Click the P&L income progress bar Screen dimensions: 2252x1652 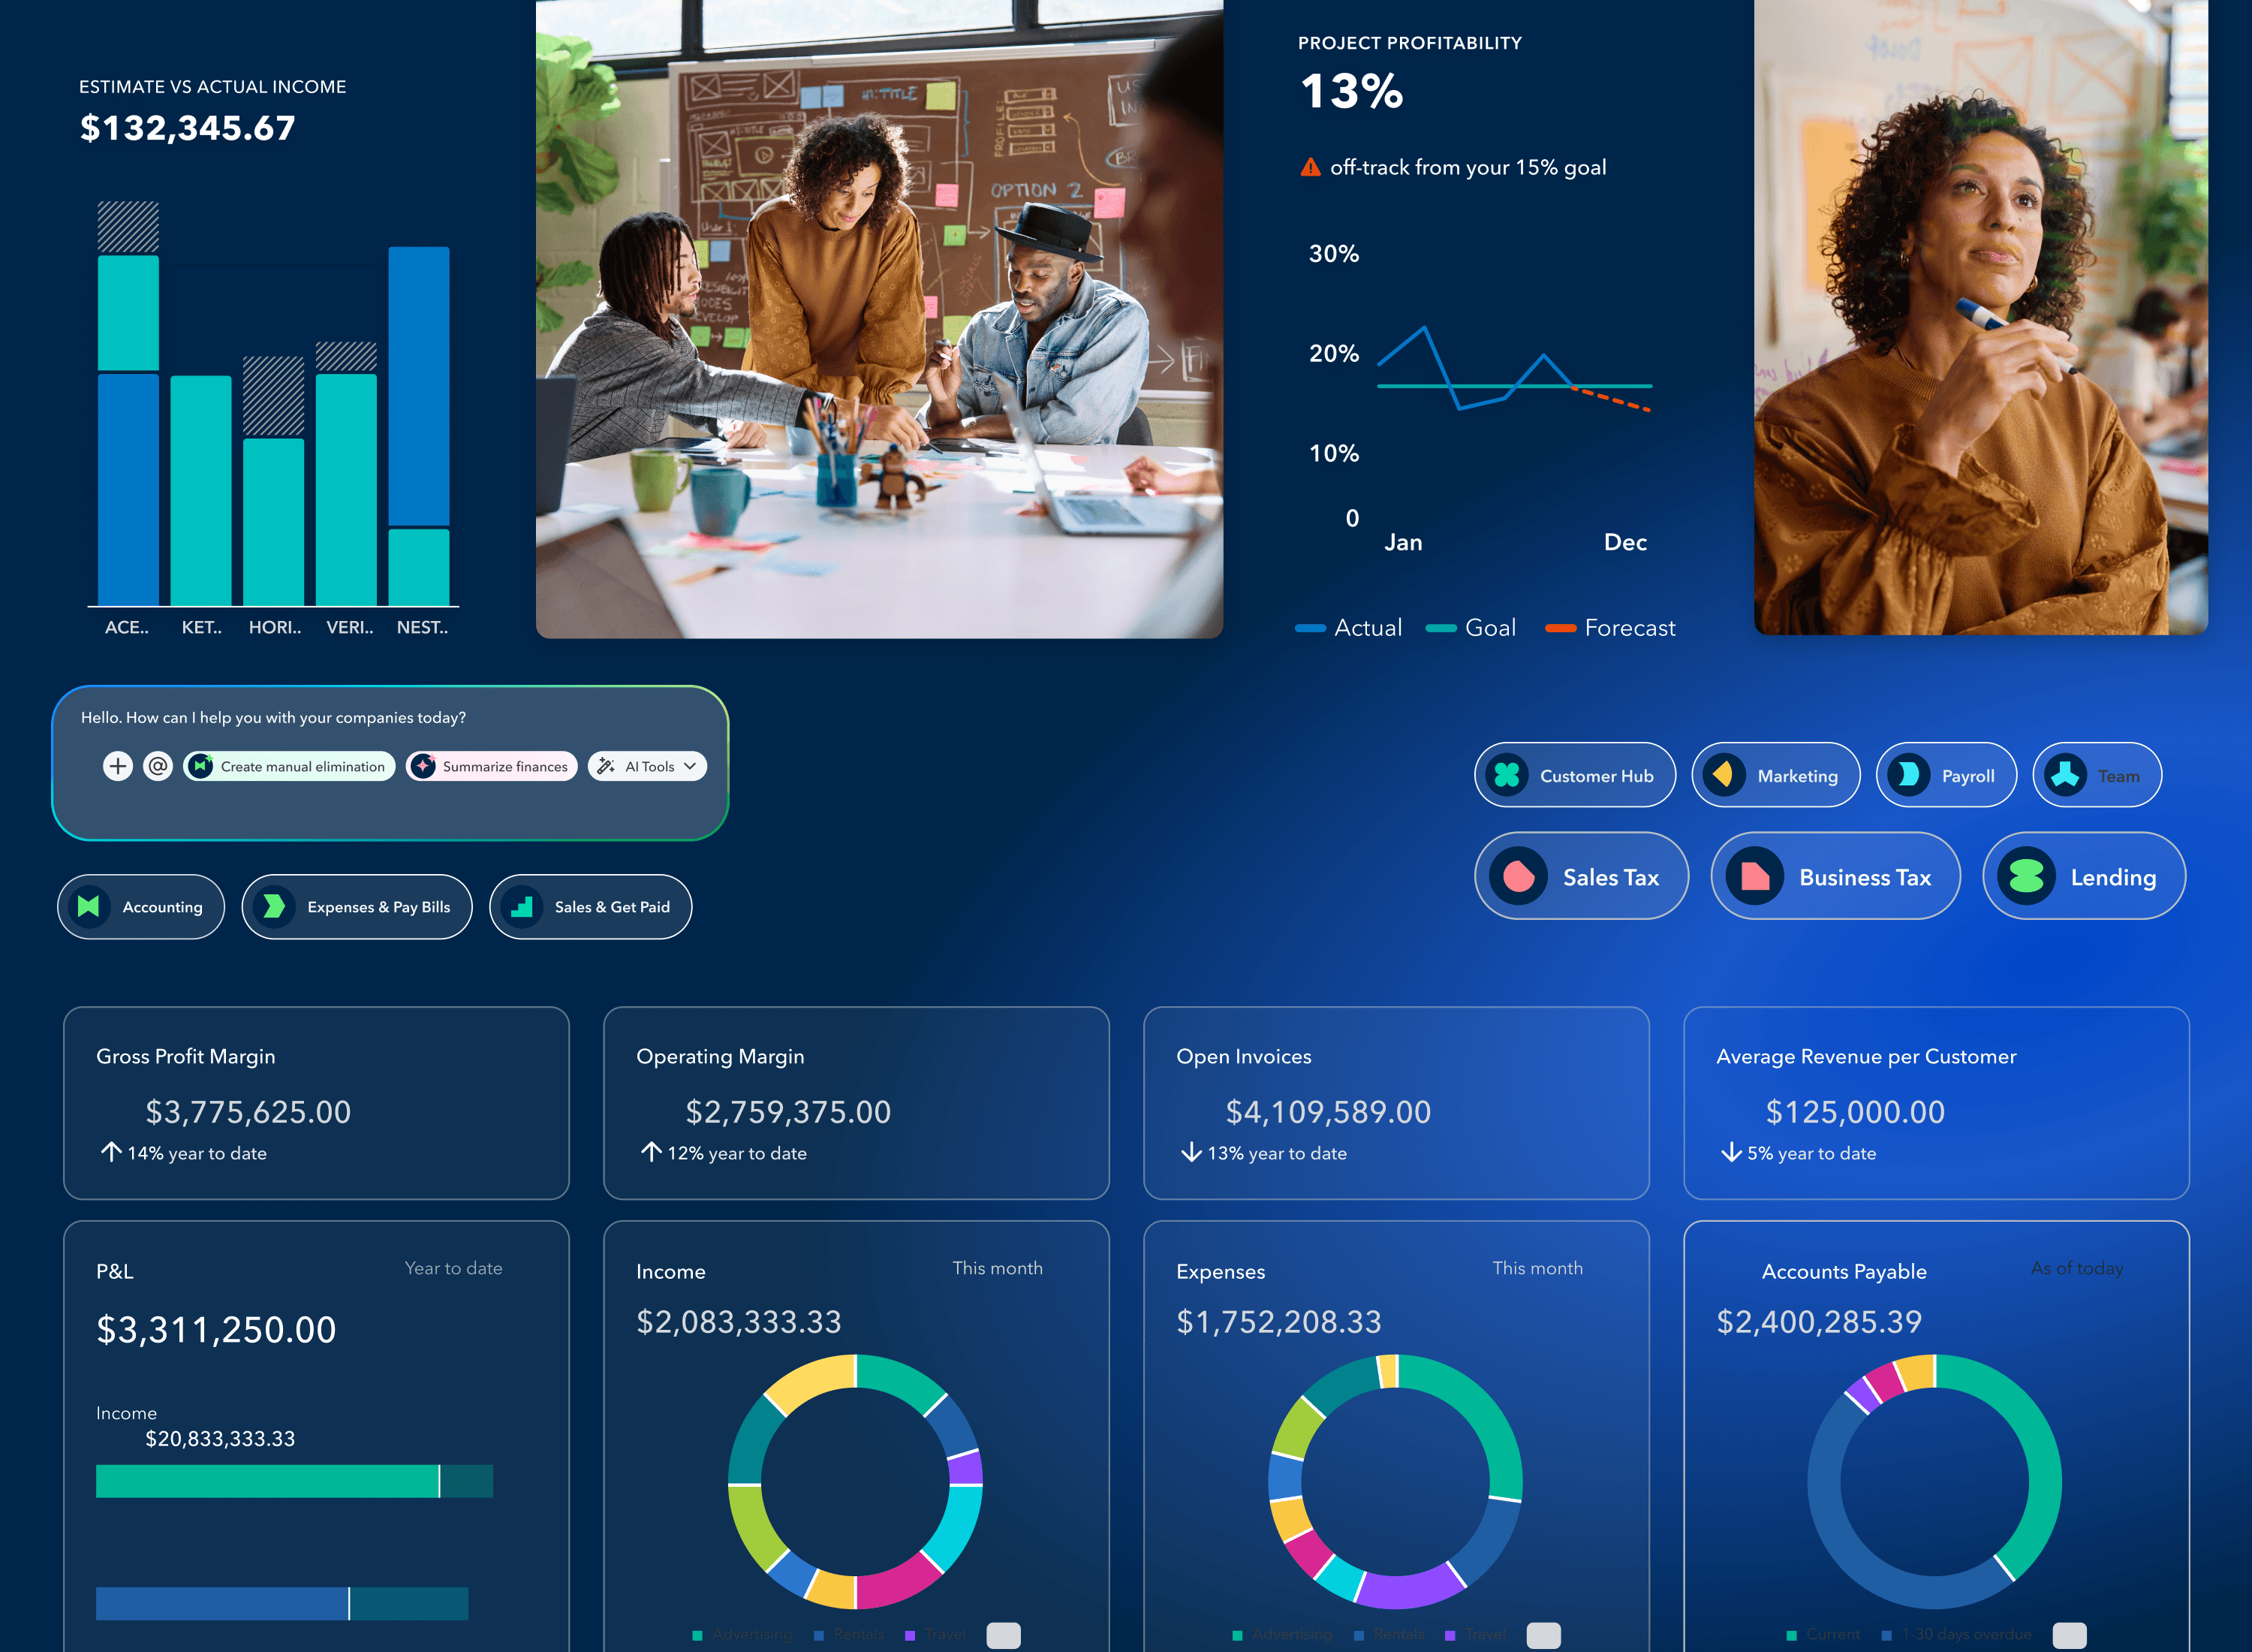(294, 1480)
